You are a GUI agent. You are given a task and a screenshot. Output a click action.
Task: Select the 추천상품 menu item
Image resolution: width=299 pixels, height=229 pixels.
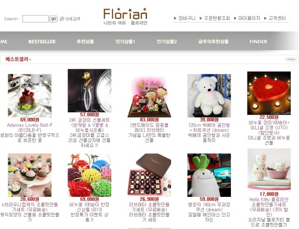click(x=85, y=41)
